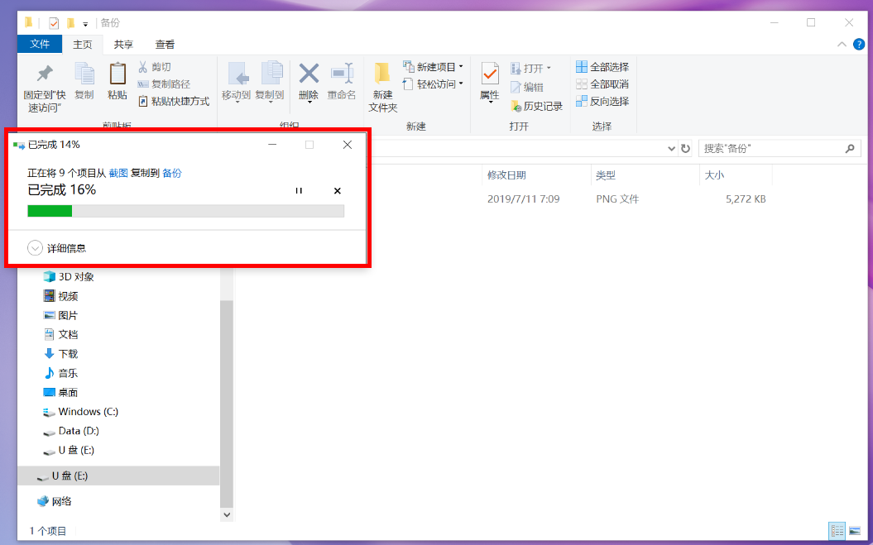This screenshot has height=545, width=873.
Task: Click the 截图 source folder link
Action: [118, 173]
